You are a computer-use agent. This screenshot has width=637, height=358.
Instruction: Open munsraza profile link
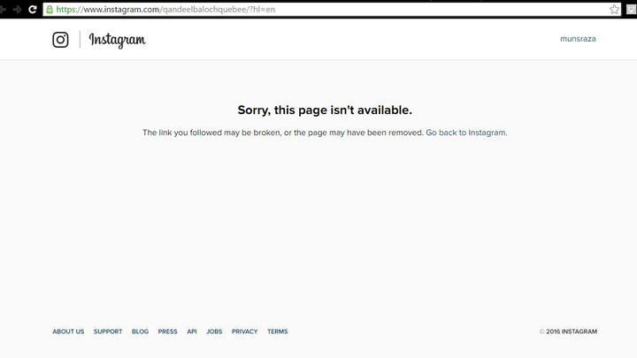point(578,39)
